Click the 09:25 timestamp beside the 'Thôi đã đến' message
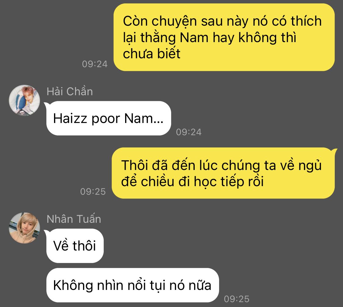Viewport: 343px width, 307px height. 93,191
